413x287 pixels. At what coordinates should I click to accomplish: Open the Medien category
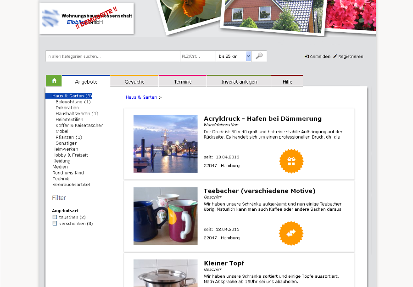tap(60, 167)
